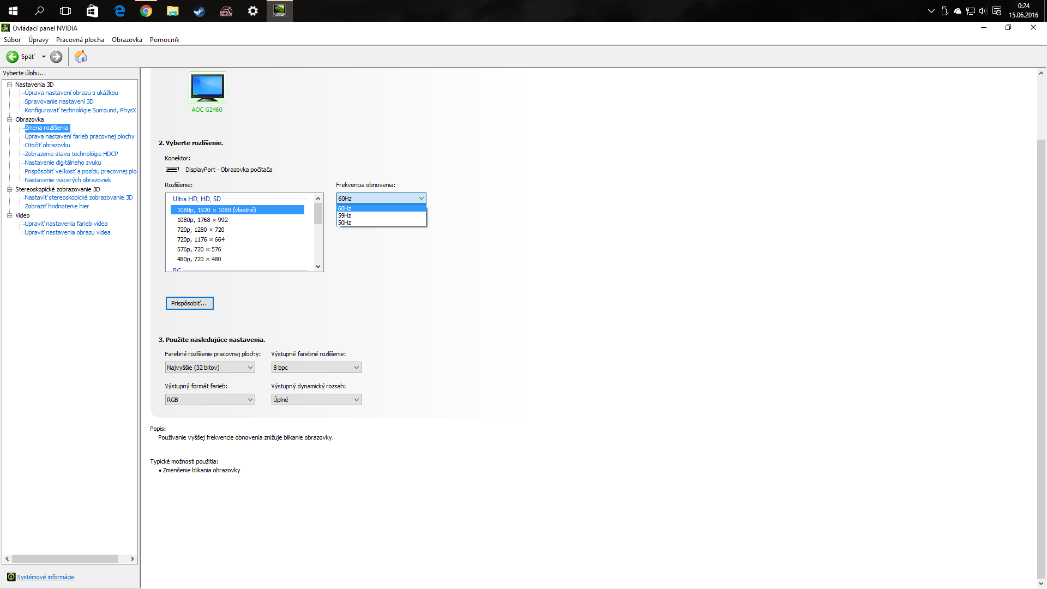Click the grey forward arrow icon

pos(56,57)
